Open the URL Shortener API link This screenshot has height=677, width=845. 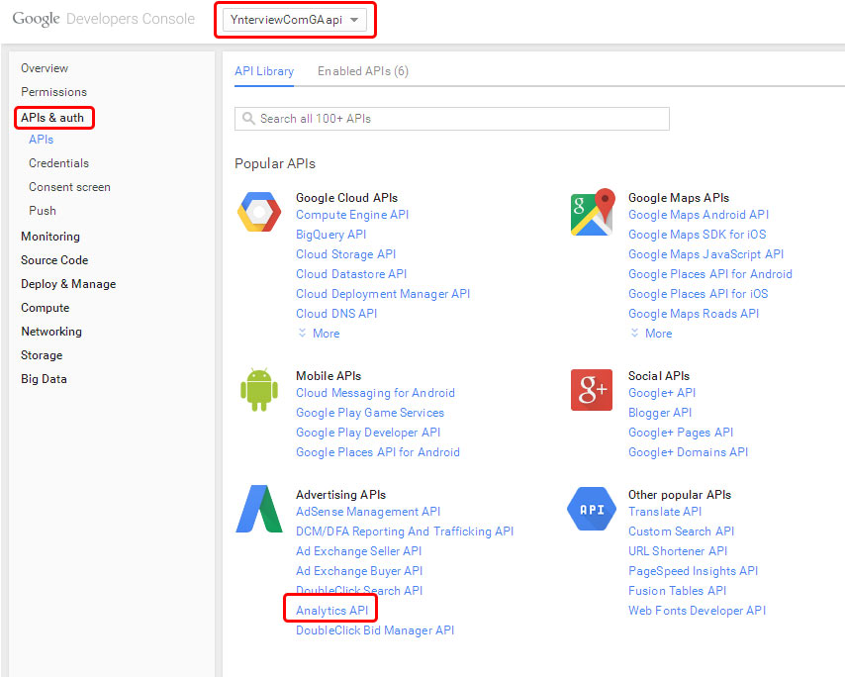point(678,551)
